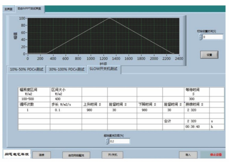The width and height of the screenshot is (229, 162).
Task: Click the stepper arrows of the DC power percent field
Action: pyautogui.click(x=107, y=141)
